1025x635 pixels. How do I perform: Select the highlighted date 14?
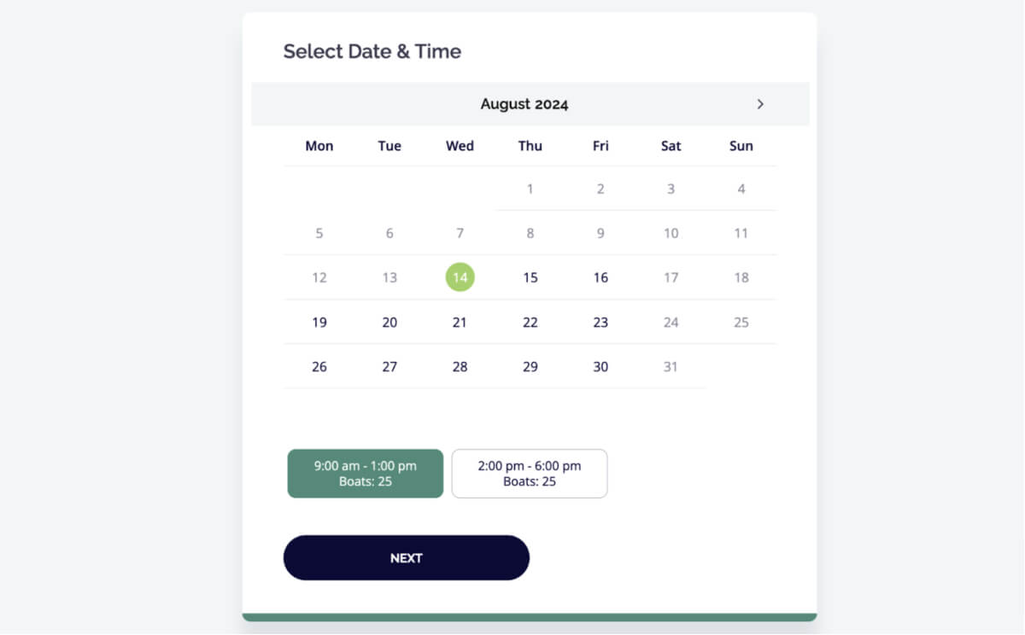pos(460,277)
